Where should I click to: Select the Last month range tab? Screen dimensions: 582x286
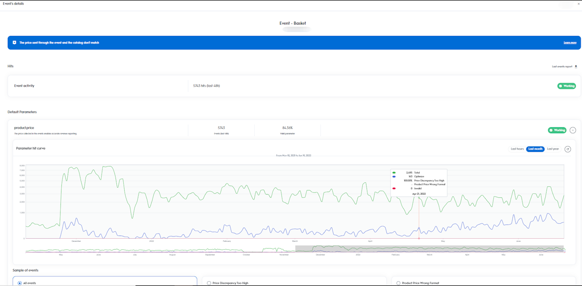coord(535,149)
